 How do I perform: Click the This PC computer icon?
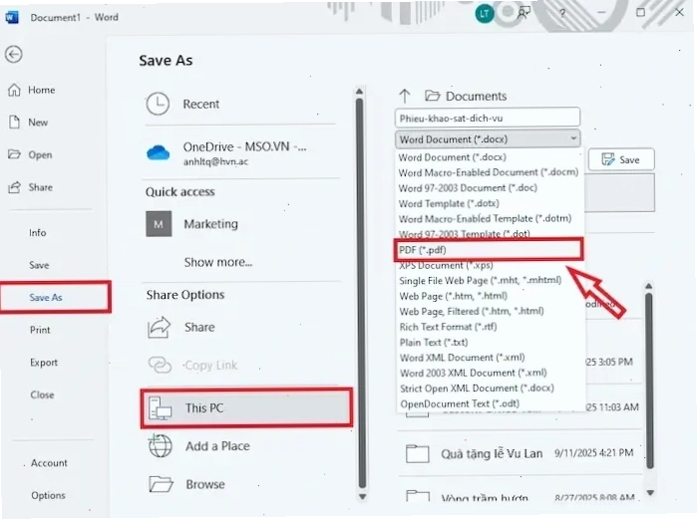160,408
